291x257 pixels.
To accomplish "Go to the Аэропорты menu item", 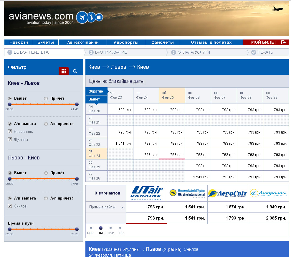I will point(126,42).
